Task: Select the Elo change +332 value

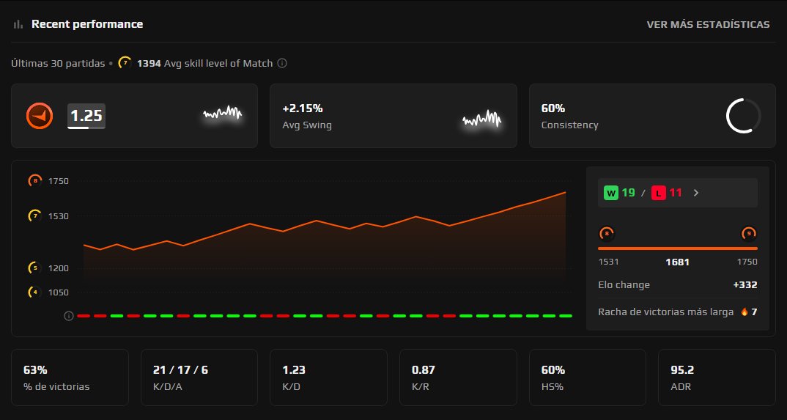Action: (x=745, y=285)
